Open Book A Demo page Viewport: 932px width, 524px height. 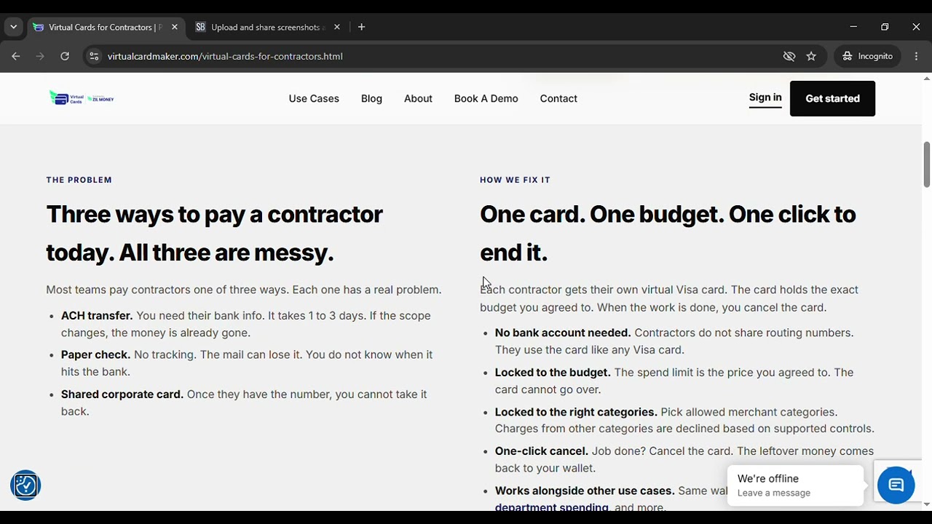[x=486, y=98]
